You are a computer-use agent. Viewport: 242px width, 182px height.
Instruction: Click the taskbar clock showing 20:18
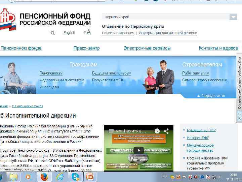(x=233, y=177)
